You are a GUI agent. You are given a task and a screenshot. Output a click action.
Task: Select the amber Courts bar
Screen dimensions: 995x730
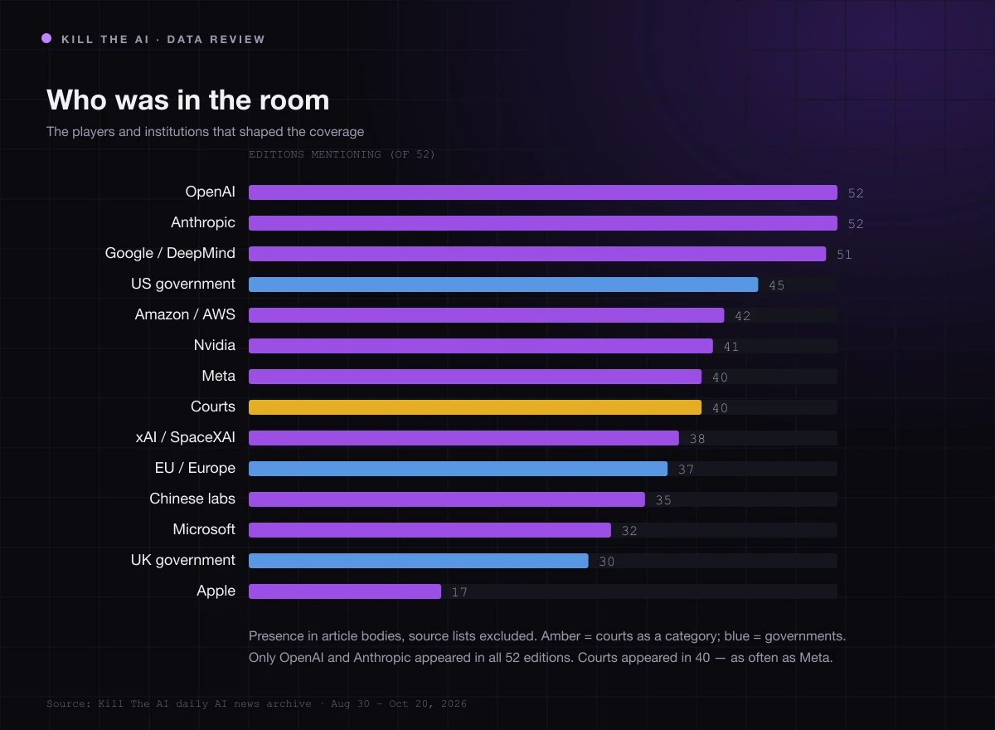point(475,407)
